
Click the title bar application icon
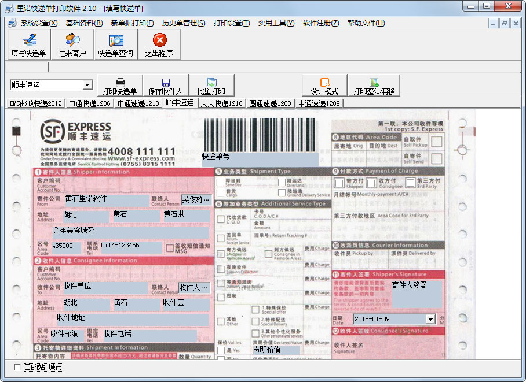(x=9, y=8)
